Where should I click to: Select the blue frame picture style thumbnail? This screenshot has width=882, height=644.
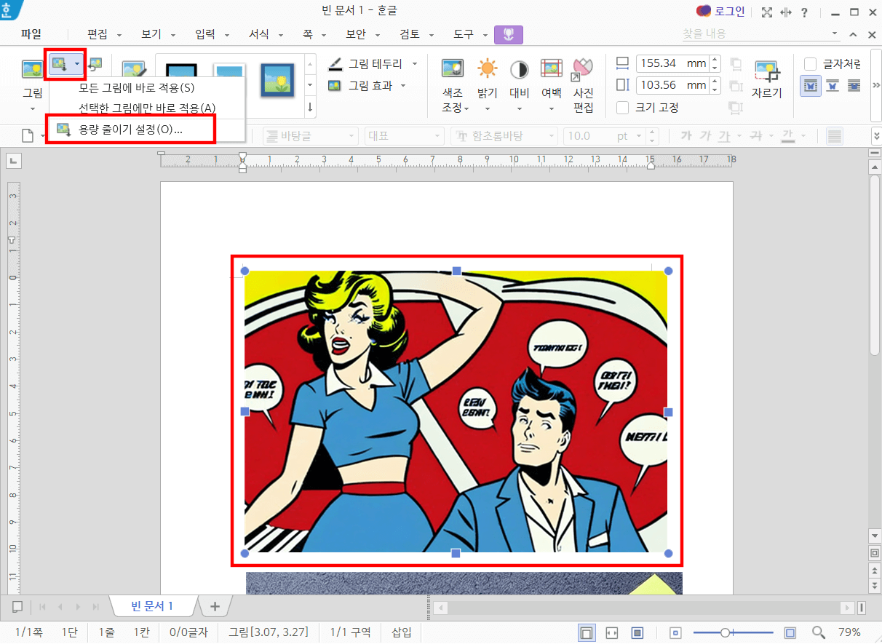277,79
